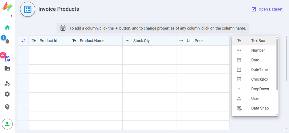The width and height of the screenshot is (289, 133).
Task: Choose the CheckBox column type option
Action: point(259,79)
